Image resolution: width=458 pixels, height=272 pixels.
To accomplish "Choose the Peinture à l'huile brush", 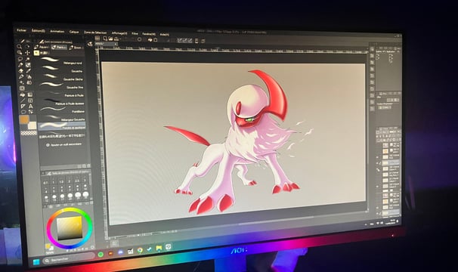I will 62,94.
